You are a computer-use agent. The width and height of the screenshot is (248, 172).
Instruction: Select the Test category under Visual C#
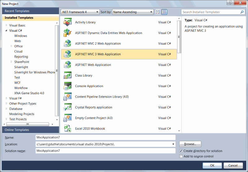click(x=17, y=77)
